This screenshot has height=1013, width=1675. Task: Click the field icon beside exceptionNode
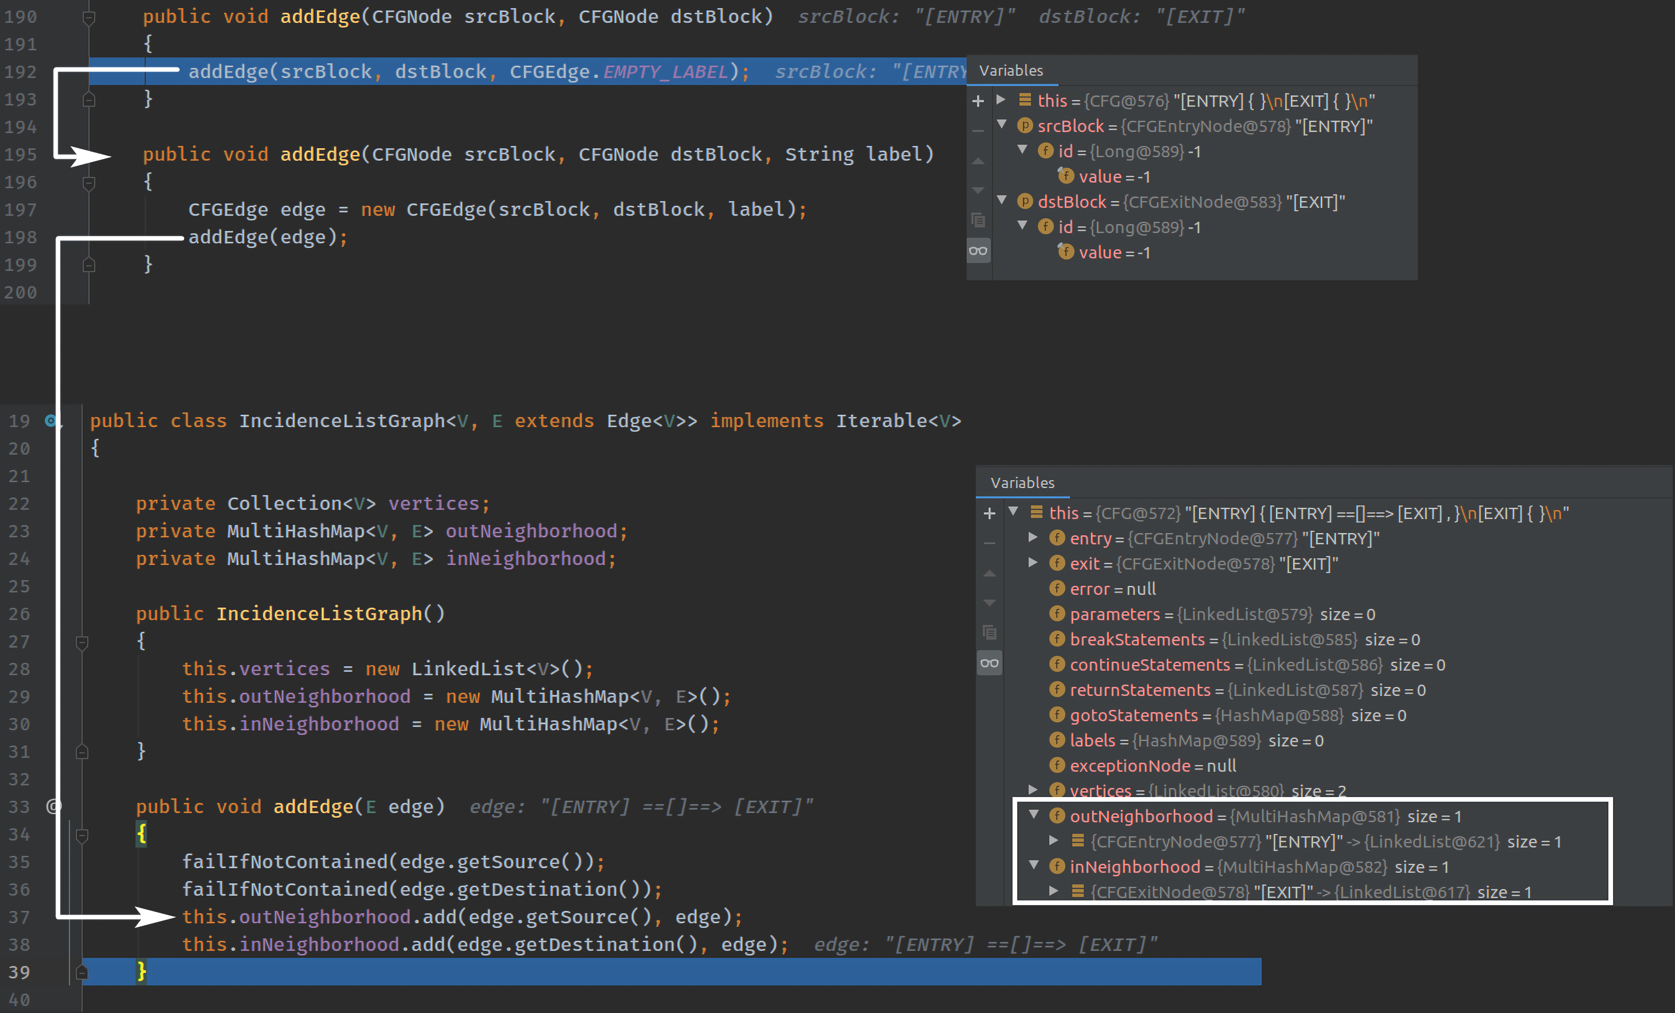[1057, 765]
